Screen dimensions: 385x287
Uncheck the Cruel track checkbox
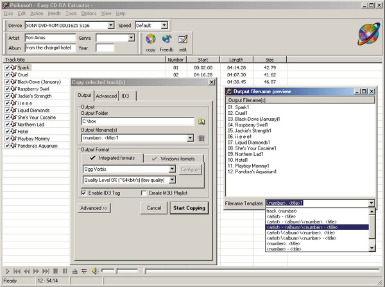point(7,74)
